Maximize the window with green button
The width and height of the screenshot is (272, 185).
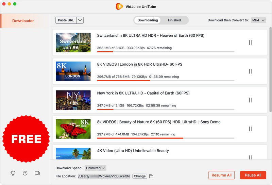click(15, 4)
